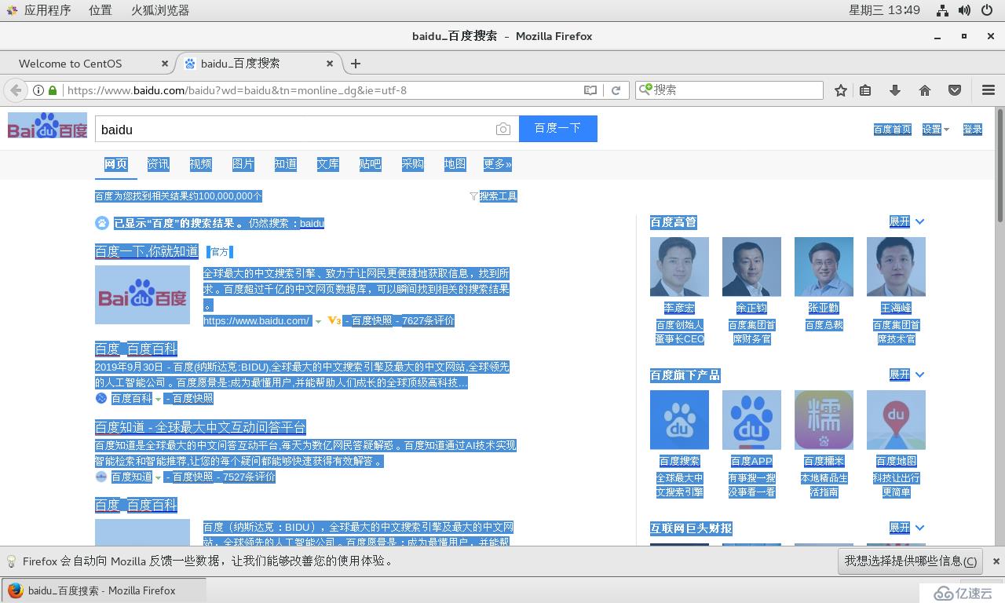
Task: Open Firefox hamburger menu
Action: pos(989,90)
